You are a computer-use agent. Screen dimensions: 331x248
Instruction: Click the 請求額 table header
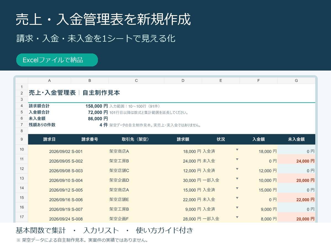(x=183, y=139)
